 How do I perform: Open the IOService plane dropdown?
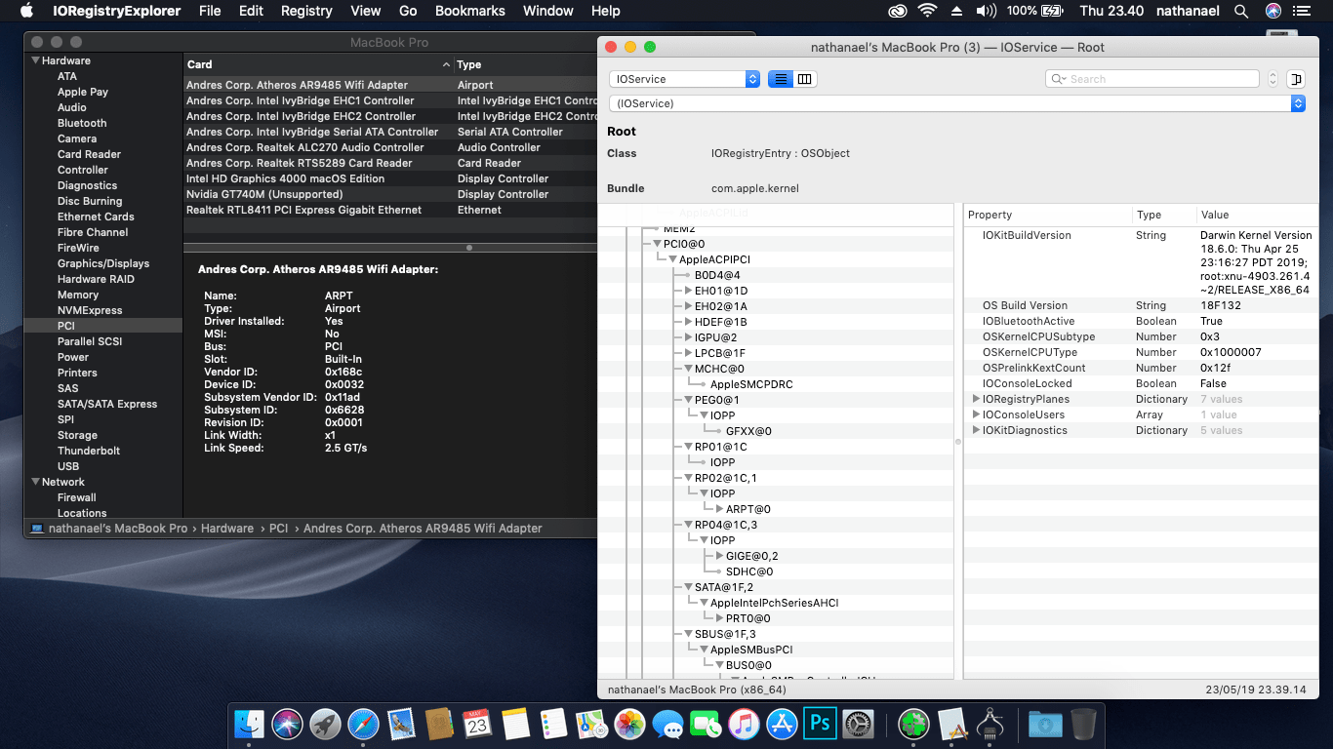(x=684, y=79)
